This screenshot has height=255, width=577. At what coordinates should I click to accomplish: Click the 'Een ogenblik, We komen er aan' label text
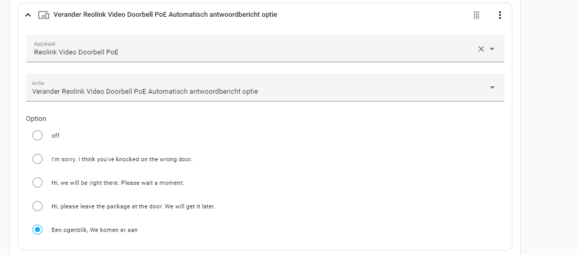[94, 230]
